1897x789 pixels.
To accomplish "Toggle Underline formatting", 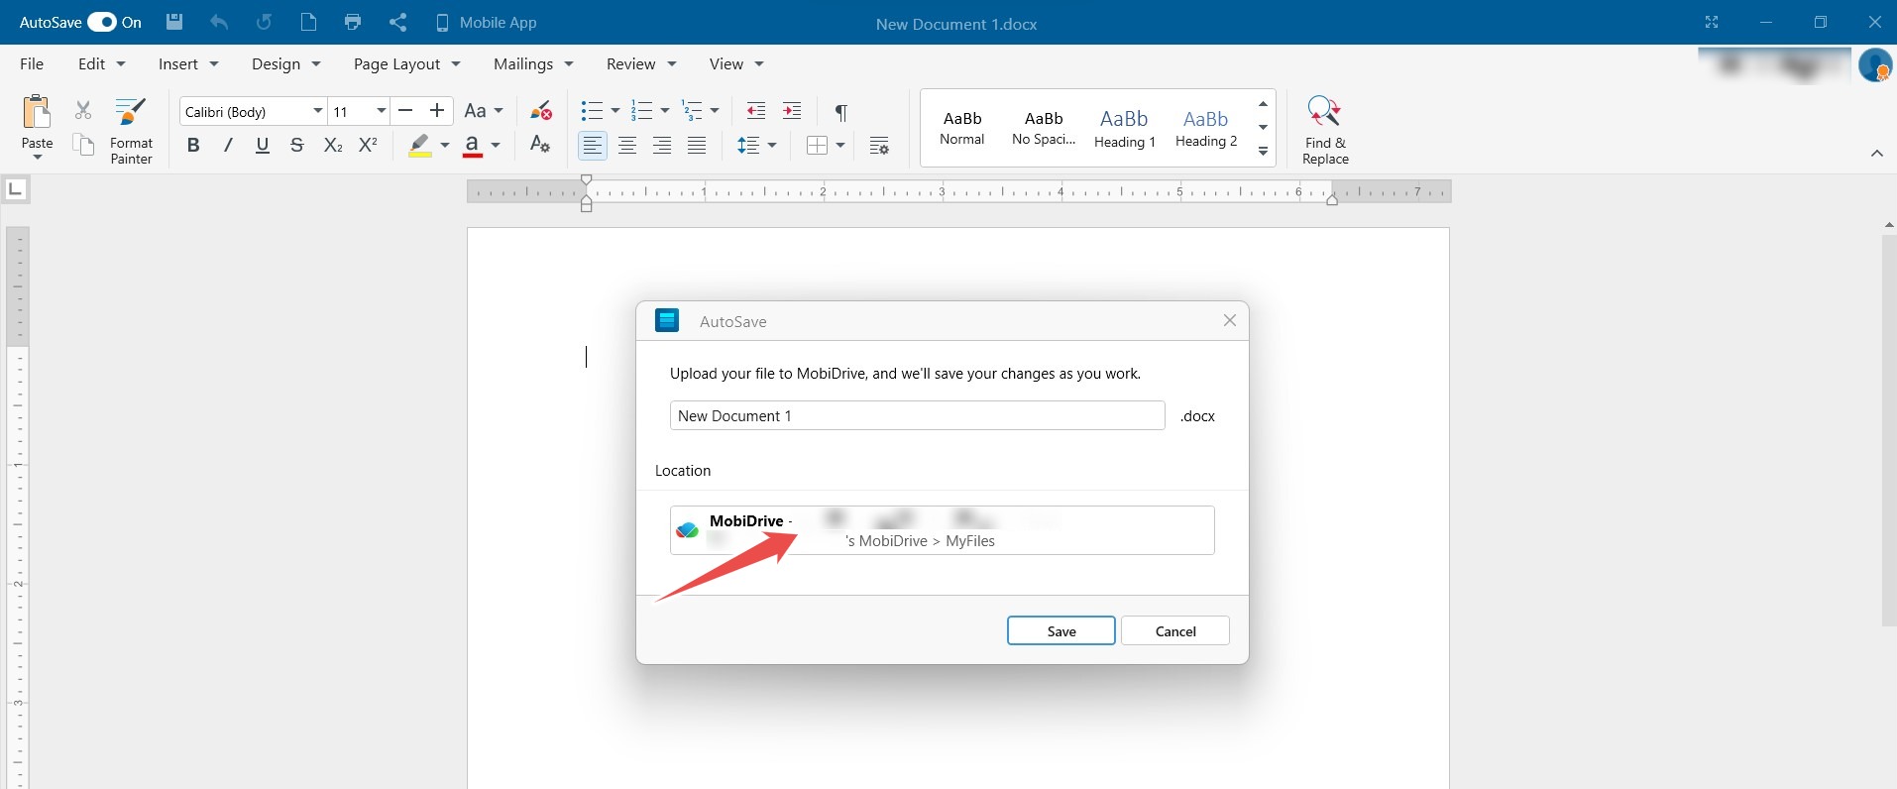I will tap(263, 145).
